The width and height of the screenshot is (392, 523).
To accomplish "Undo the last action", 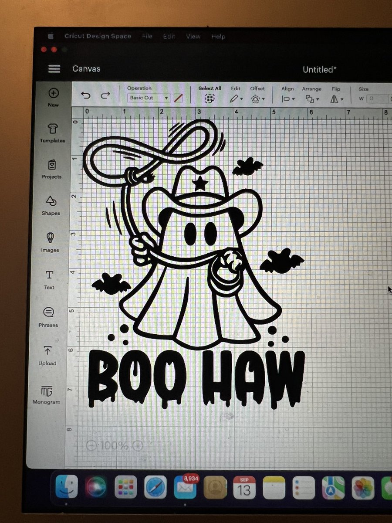I will click(86, 95).
